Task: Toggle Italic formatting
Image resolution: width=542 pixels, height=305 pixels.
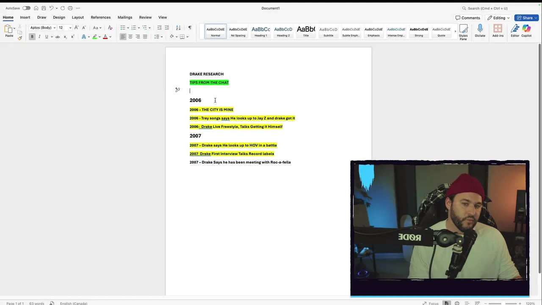Action: [39, 37]
